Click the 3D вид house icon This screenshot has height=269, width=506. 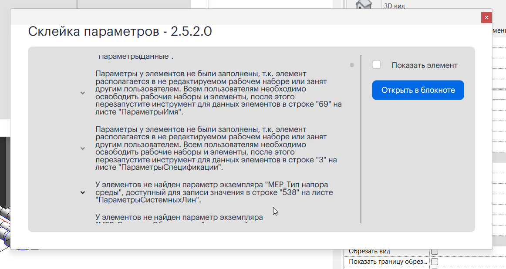tap(364, 4)
